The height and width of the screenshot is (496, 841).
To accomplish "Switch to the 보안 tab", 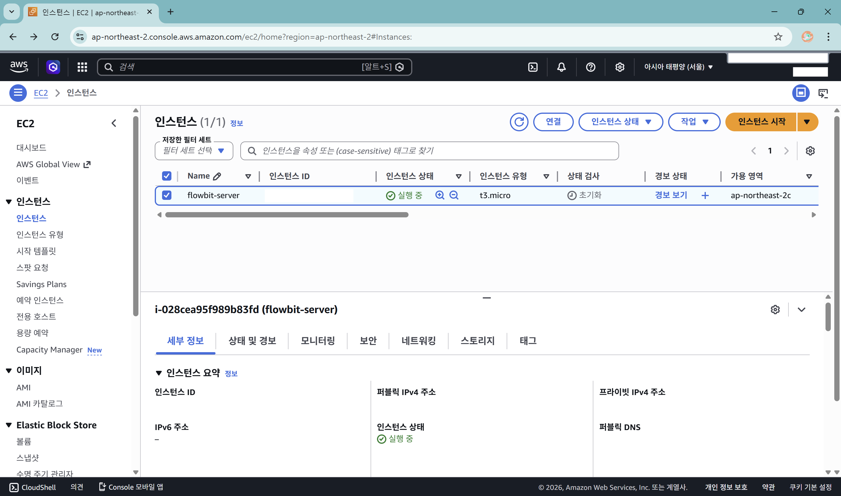I will pyautogui.click(x=368, y=341).
